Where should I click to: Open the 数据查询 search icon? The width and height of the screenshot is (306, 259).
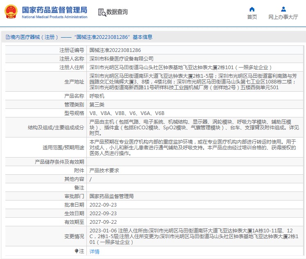(102, 12)
